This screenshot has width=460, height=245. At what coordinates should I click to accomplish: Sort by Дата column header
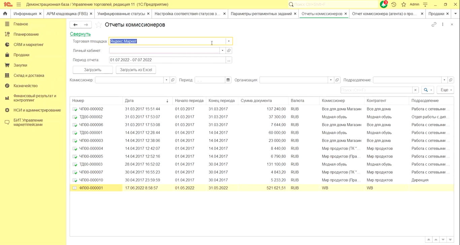tap(147, 101)
